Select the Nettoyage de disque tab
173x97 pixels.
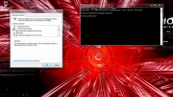coord(18,15)
